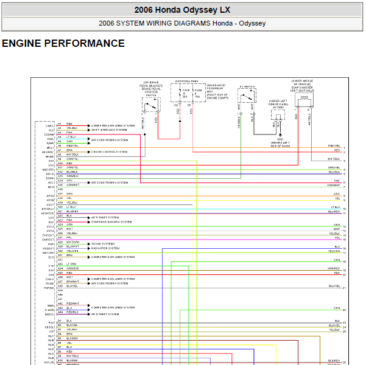Click the 'A3 PNK' pin label

[x=65, y=133]
